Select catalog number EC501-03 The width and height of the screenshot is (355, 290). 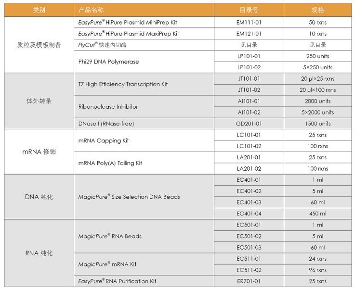249,248
